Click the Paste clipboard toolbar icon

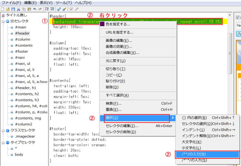pos(28,9)
